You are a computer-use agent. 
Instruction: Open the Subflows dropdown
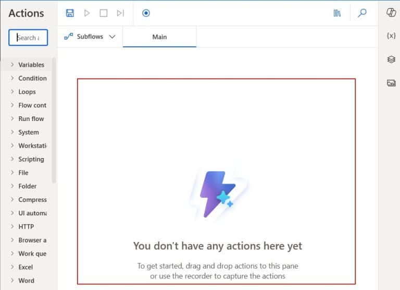(x=90, y=37)
